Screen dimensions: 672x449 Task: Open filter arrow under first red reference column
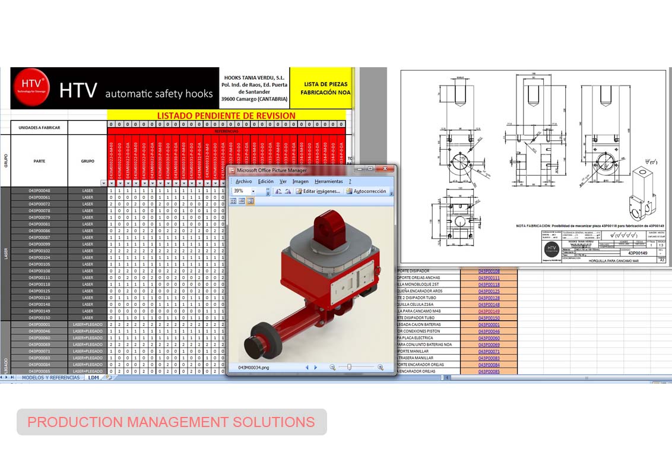click(112, 183)
